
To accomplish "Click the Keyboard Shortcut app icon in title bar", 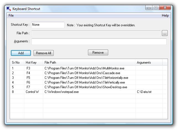I will (9, 9).
